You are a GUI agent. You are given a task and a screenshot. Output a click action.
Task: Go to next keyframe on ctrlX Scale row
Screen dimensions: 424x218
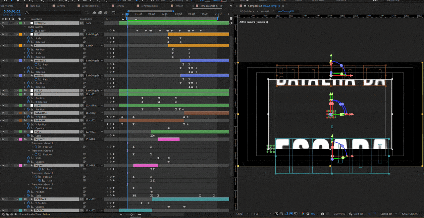[x=114, y=38]
